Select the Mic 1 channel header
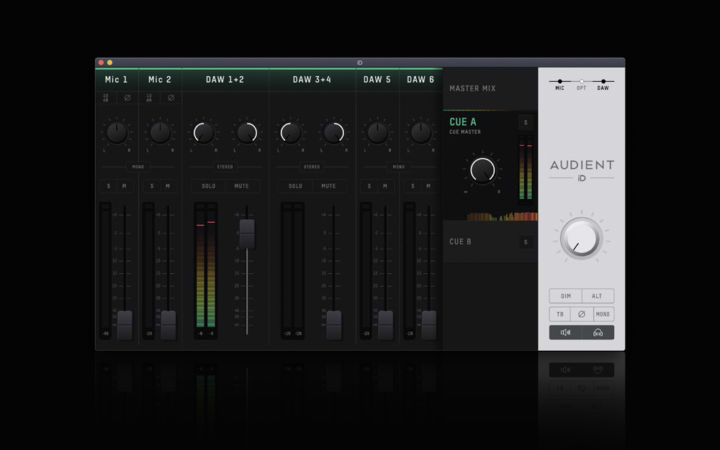 point(117,80)
